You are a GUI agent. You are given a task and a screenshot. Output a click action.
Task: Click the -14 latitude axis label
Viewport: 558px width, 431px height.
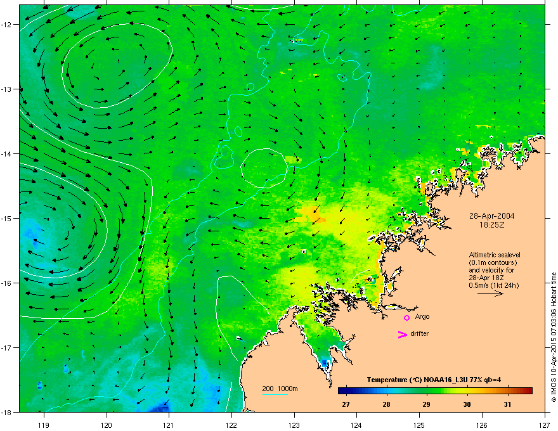point(6,154)
